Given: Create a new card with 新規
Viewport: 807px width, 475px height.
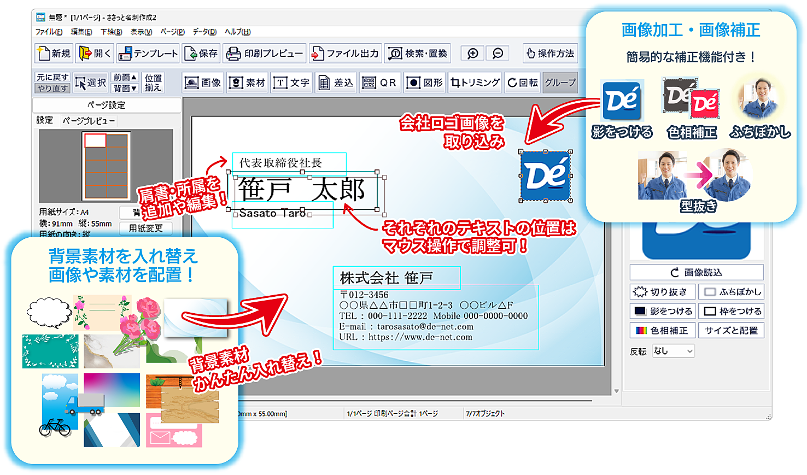Looking at the screenshot, I should click(x=54, y=54).
